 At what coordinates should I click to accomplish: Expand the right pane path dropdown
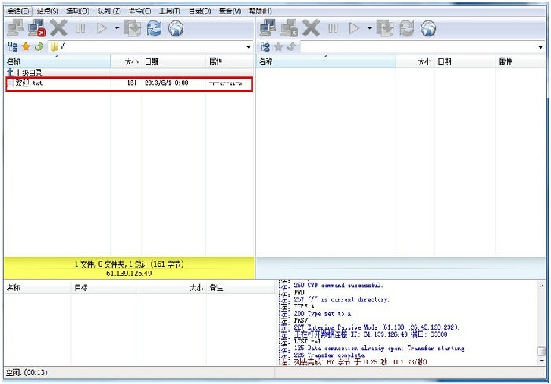coord(541,47)
